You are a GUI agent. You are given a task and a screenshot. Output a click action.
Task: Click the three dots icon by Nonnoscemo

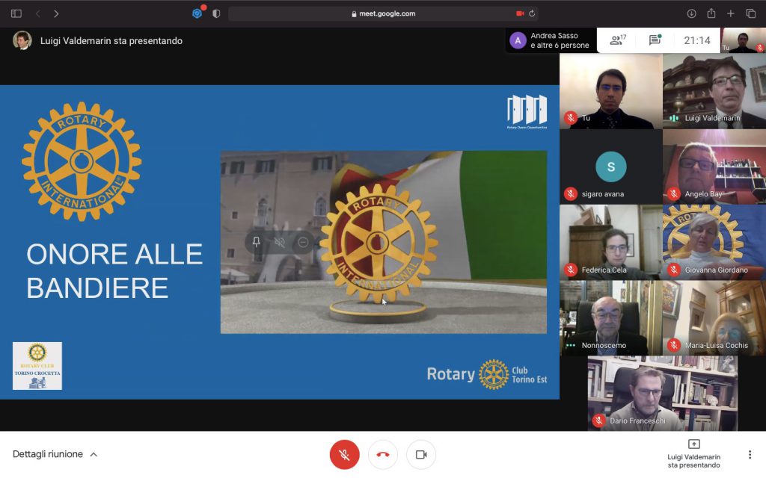[x=570, y=345]
